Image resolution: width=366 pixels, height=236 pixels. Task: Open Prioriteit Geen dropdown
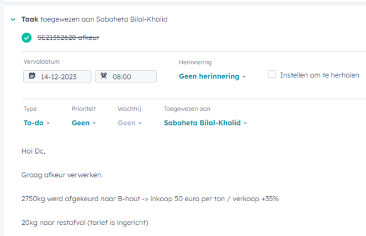(83, 123)
